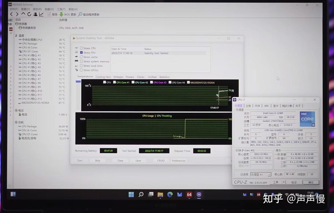Click Clear in System Stability Test

120,160
